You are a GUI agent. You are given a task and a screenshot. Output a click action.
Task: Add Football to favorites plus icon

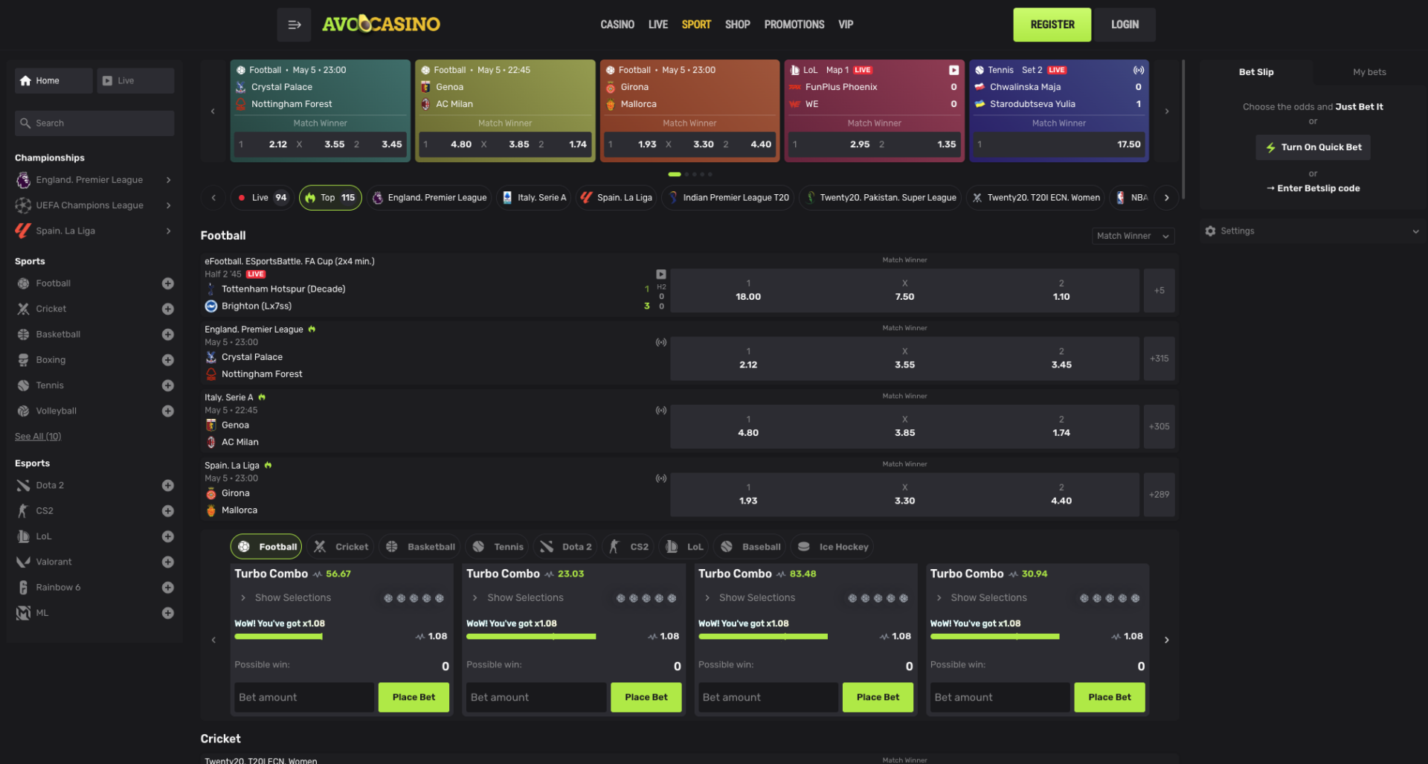[x=168, y=283]
